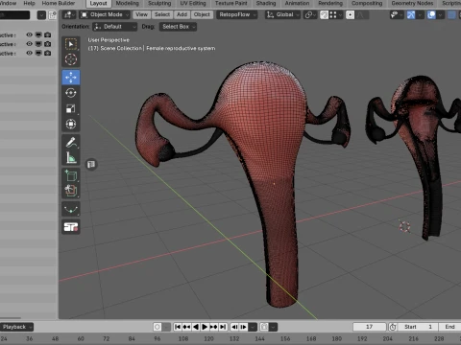The image size is (461, 345).
Task: Click the Start frame field
Action: (x=419, y=327)
